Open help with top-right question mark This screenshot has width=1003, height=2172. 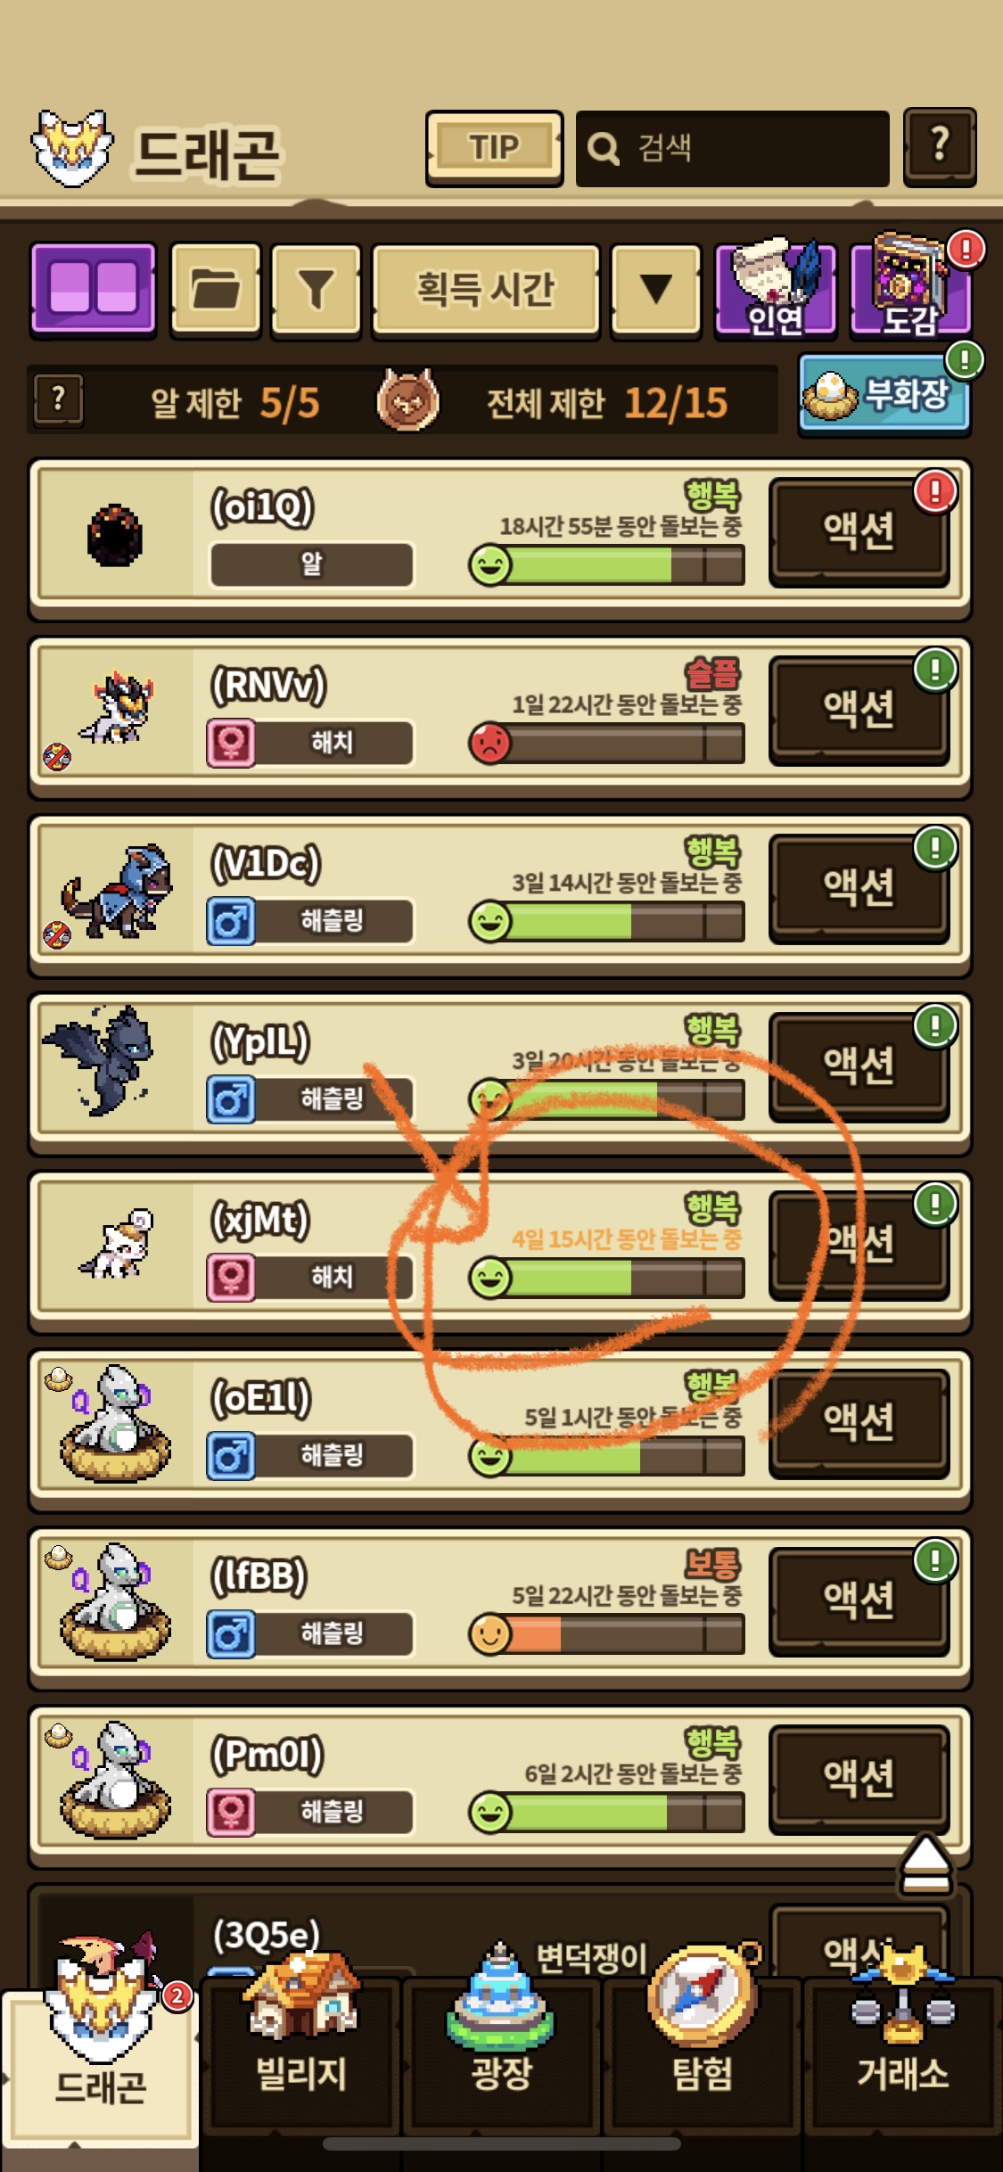[x=940, y=146]
